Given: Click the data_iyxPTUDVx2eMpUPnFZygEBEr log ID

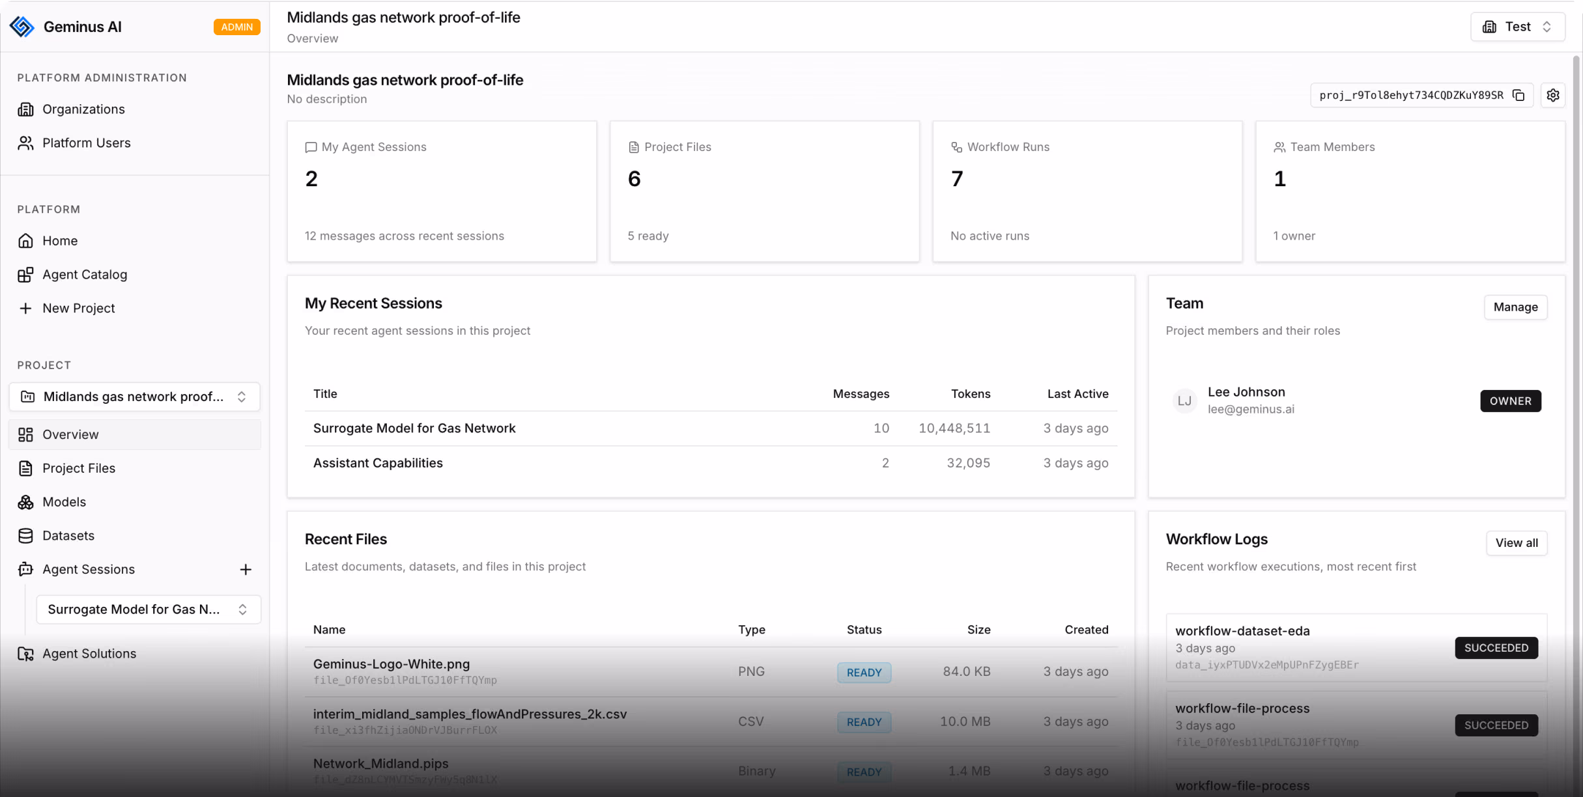Looking at the screenshot, I should [1266, 665].
